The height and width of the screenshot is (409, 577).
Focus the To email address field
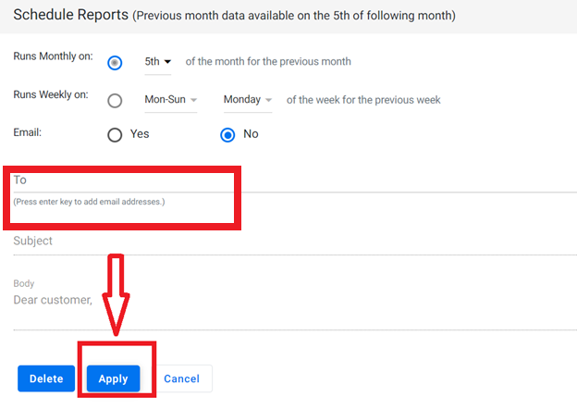[x=295, y=181]
